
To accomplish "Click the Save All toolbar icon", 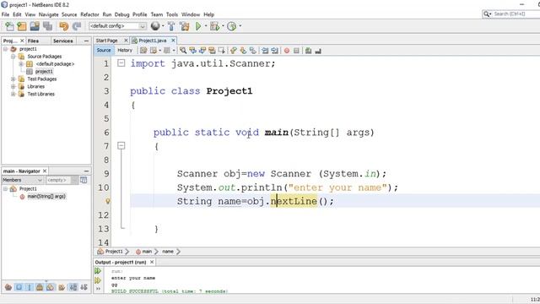I will click(47, 26).
